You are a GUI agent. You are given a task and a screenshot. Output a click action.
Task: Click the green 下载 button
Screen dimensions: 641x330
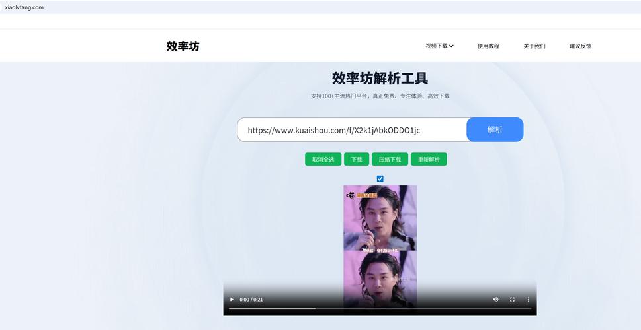[357, 159]
